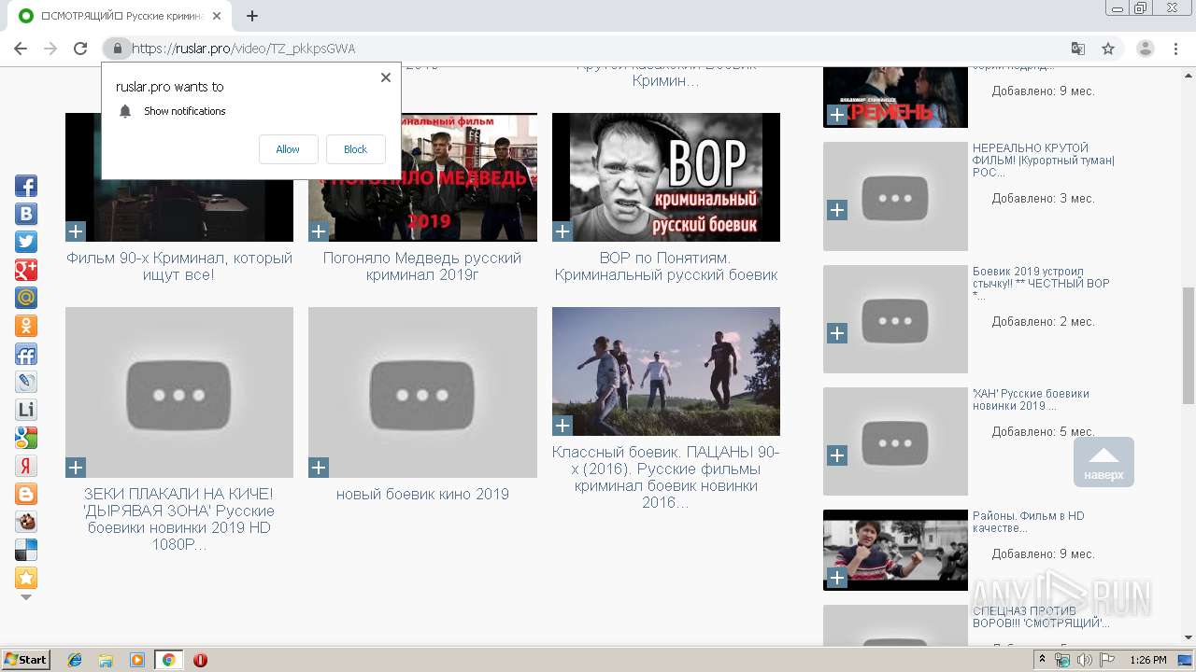This screenshot has width=1196, height=672.
Task: Close the notification permission popup
Action: coord(385,77)
